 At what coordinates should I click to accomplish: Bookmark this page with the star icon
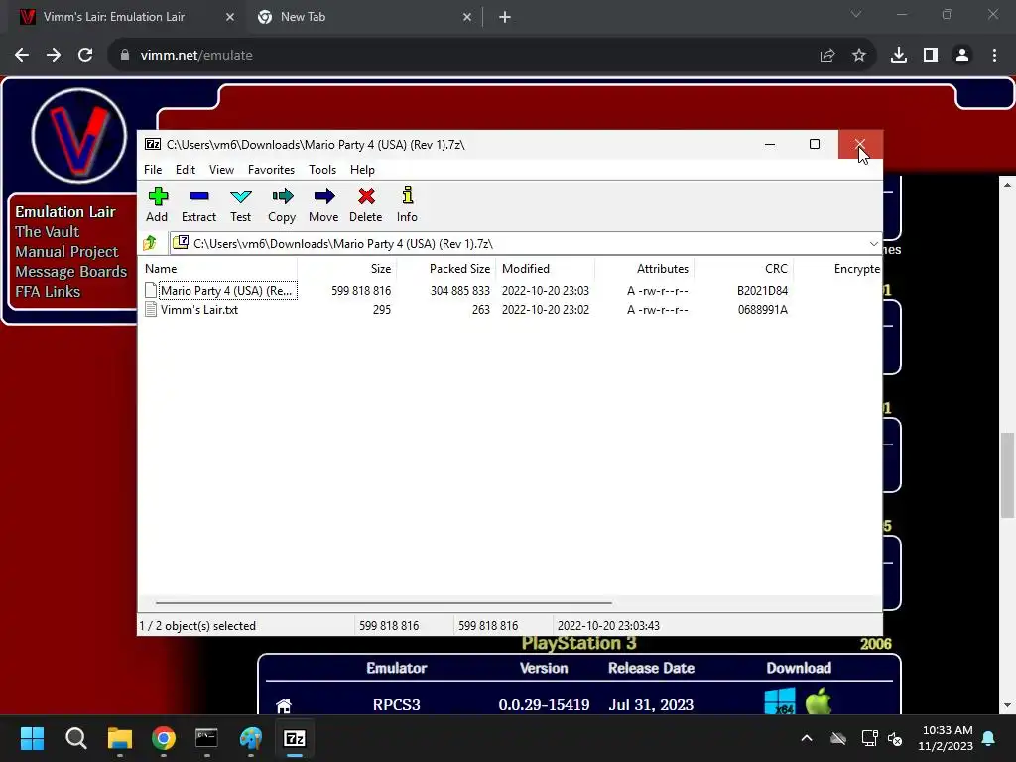pos(859,56)
